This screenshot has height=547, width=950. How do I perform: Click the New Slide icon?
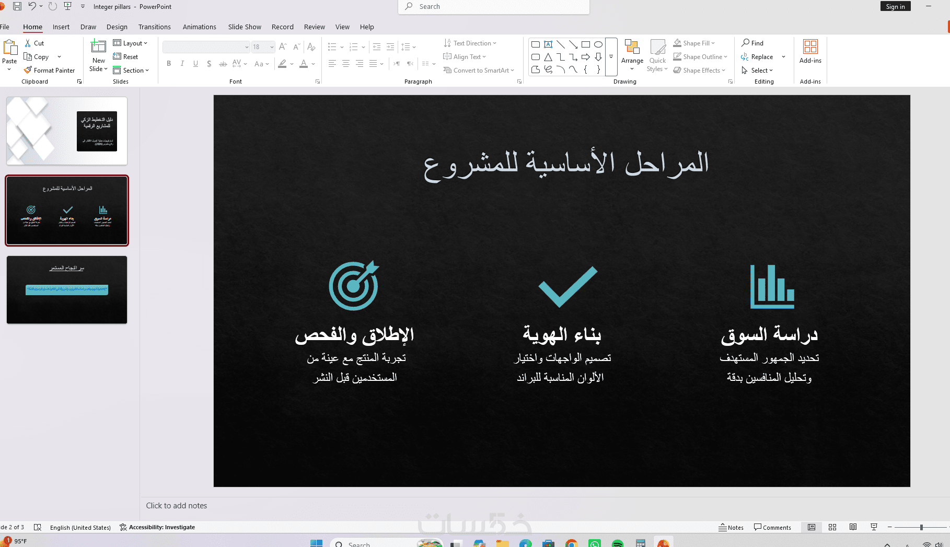[x=98, y=47]
